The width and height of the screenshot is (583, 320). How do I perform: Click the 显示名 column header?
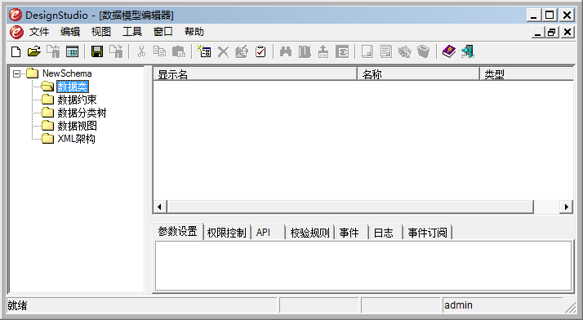tap(255, 74)
